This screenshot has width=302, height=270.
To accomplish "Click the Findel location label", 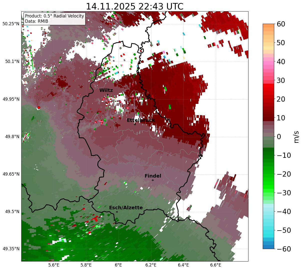I will click(153, 176).
